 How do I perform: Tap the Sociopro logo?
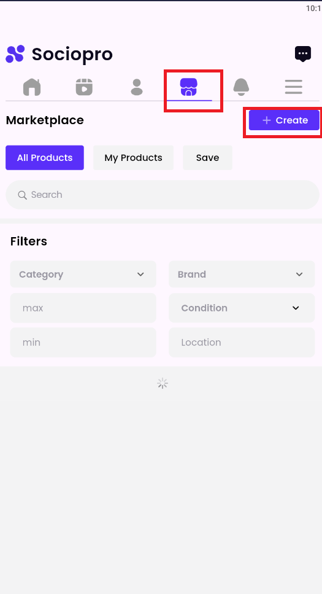click(x=59, y=54)
